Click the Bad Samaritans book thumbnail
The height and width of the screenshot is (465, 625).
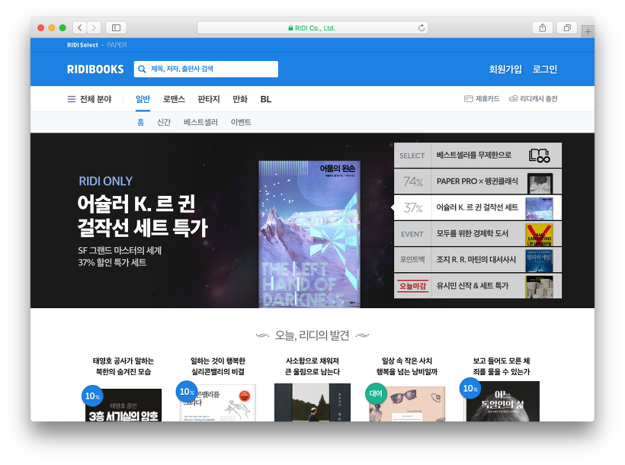click(x=539, y=235)
